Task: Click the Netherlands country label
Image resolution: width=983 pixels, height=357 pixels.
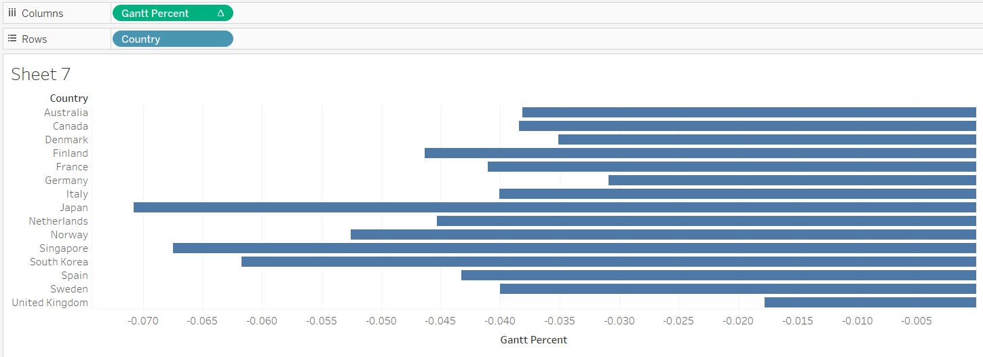Action: pyautogui.click(x=58, y=221)
